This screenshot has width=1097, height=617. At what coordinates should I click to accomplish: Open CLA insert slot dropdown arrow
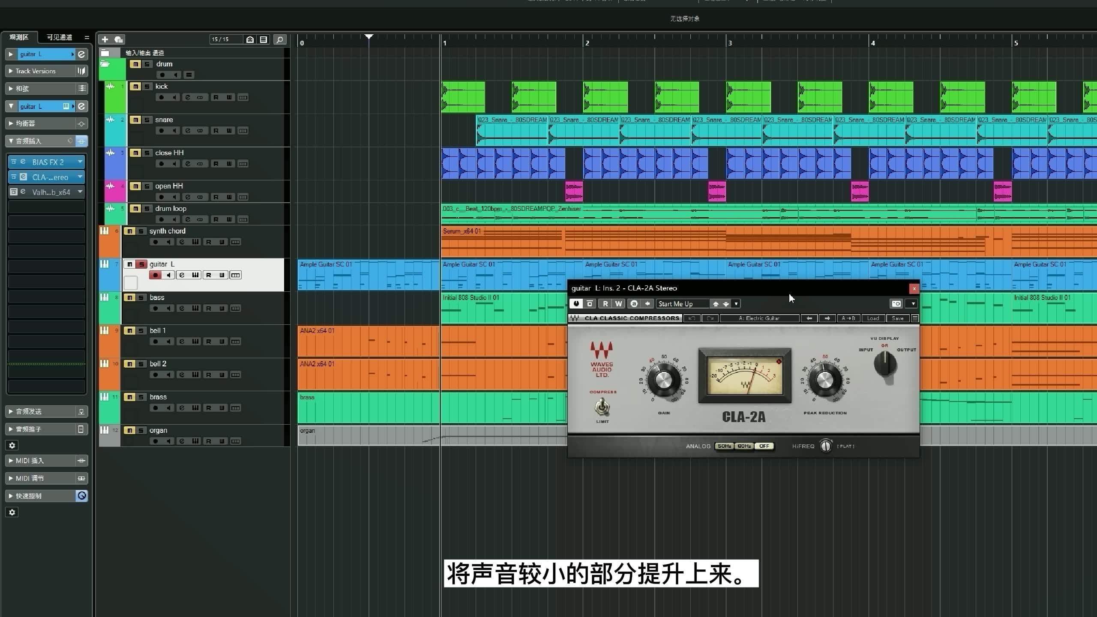[80, 177]
